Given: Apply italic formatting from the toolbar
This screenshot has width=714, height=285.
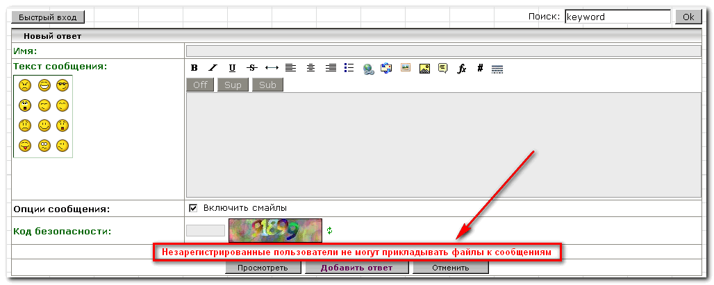Looking at the screenshot, I should point(213,68).
